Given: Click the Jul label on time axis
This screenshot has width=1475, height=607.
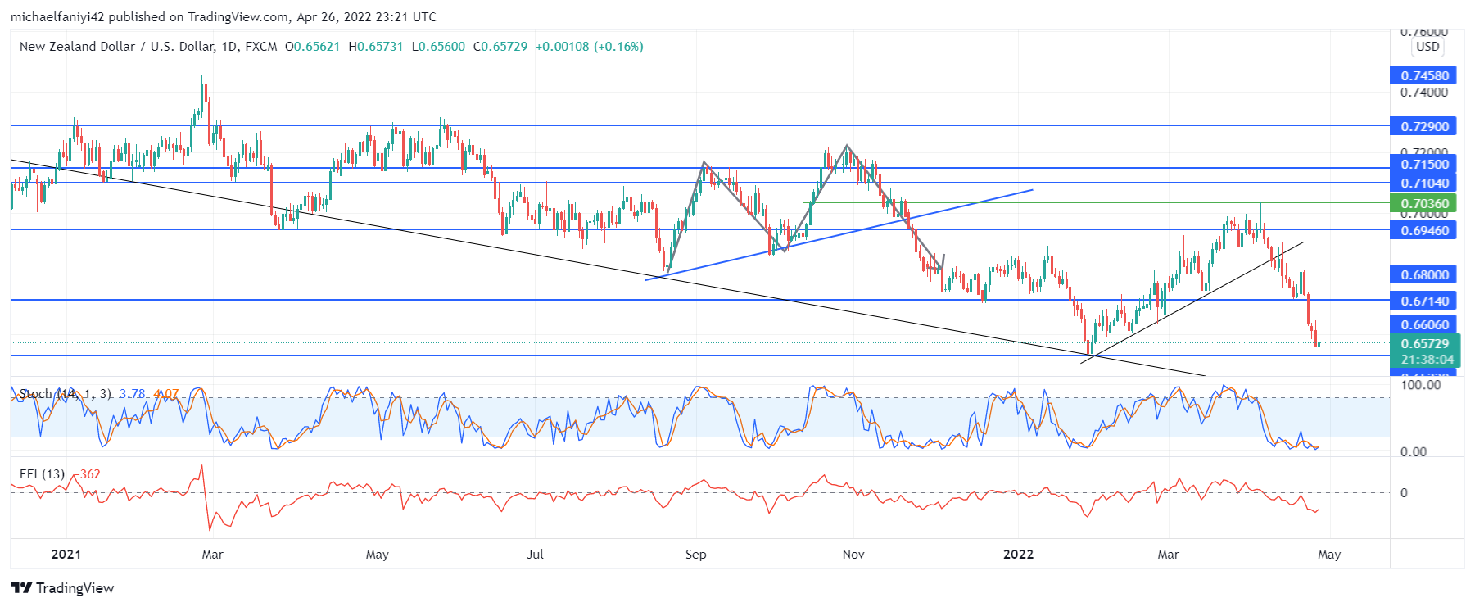Looking at the screenshot, I should point(535,555).
